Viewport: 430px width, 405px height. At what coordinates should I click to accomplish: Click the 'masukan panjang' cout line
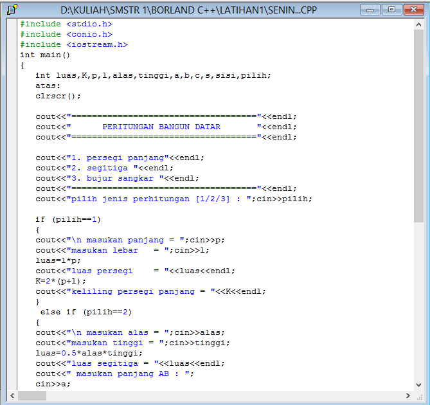coord(130,240)
